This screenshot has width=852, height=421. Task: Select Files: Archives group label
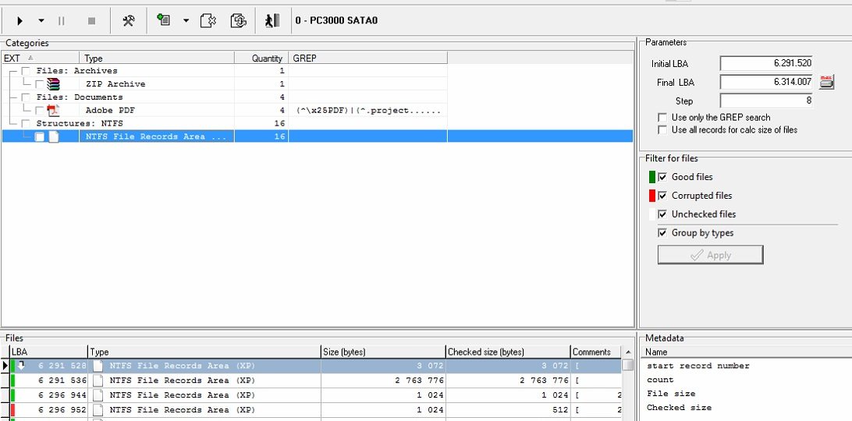[76, 71]
